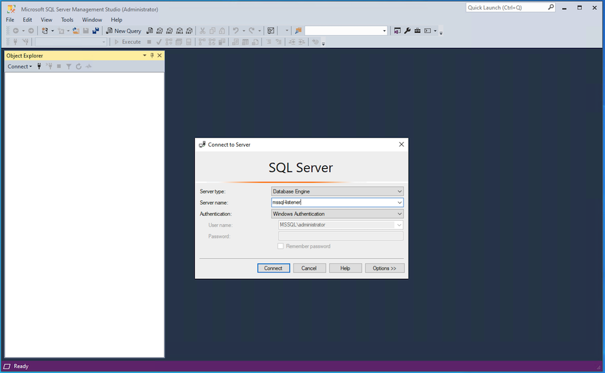
Task: Click the Save All icon
Action: click(95, 31)
